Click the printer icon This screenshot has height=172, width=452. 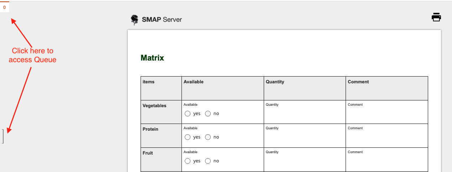click(x=436, y=17)
